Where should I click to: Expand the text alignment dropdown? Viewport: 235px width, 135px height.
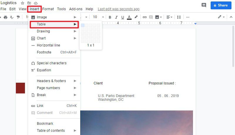169,17
